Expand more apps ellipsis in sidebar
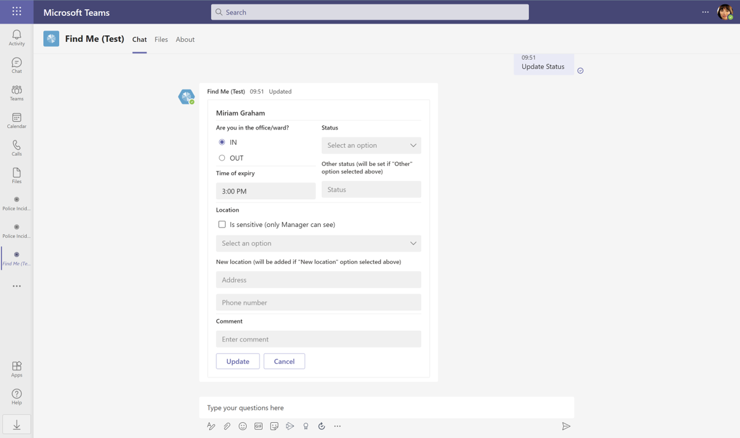Viewport: 740px width, 438px height. (16, 286)
